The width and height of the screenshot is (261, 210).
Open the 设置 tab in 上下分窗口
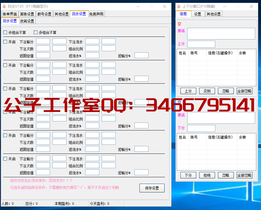click(x=198, y=14)
